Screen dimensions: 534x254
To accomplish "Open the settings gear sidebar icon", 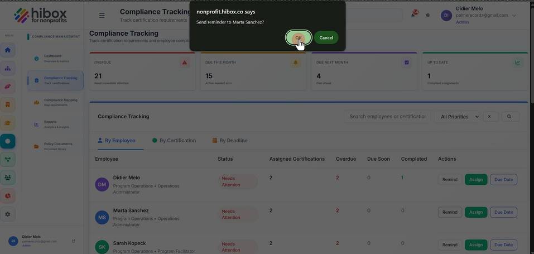I will tap(7, 214).
